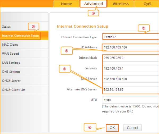Select the QoS tab
The height and width of the screenshot is (134, 159).
(x=147, y=4)
